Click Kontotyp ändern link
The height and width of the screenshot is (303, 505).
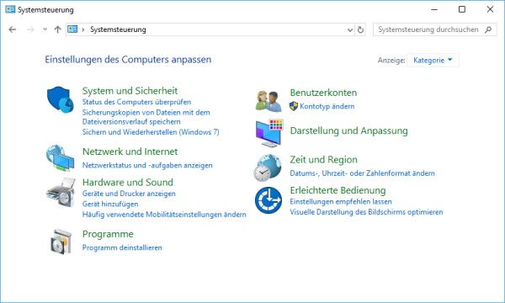tap(327, 106)
